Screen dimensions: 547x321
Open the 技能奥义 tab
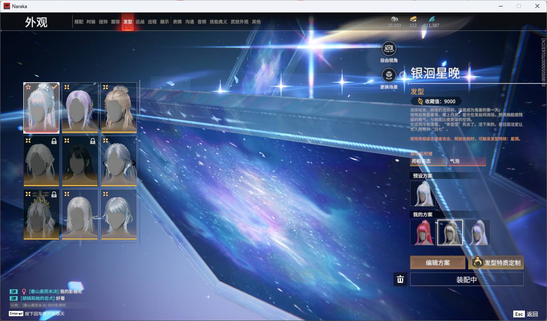point(218,22)
